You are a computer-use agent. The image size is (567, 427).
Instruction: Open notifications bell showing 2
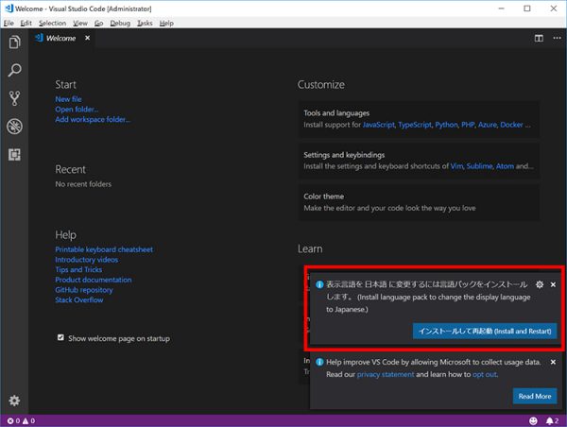tap(552, 420)
